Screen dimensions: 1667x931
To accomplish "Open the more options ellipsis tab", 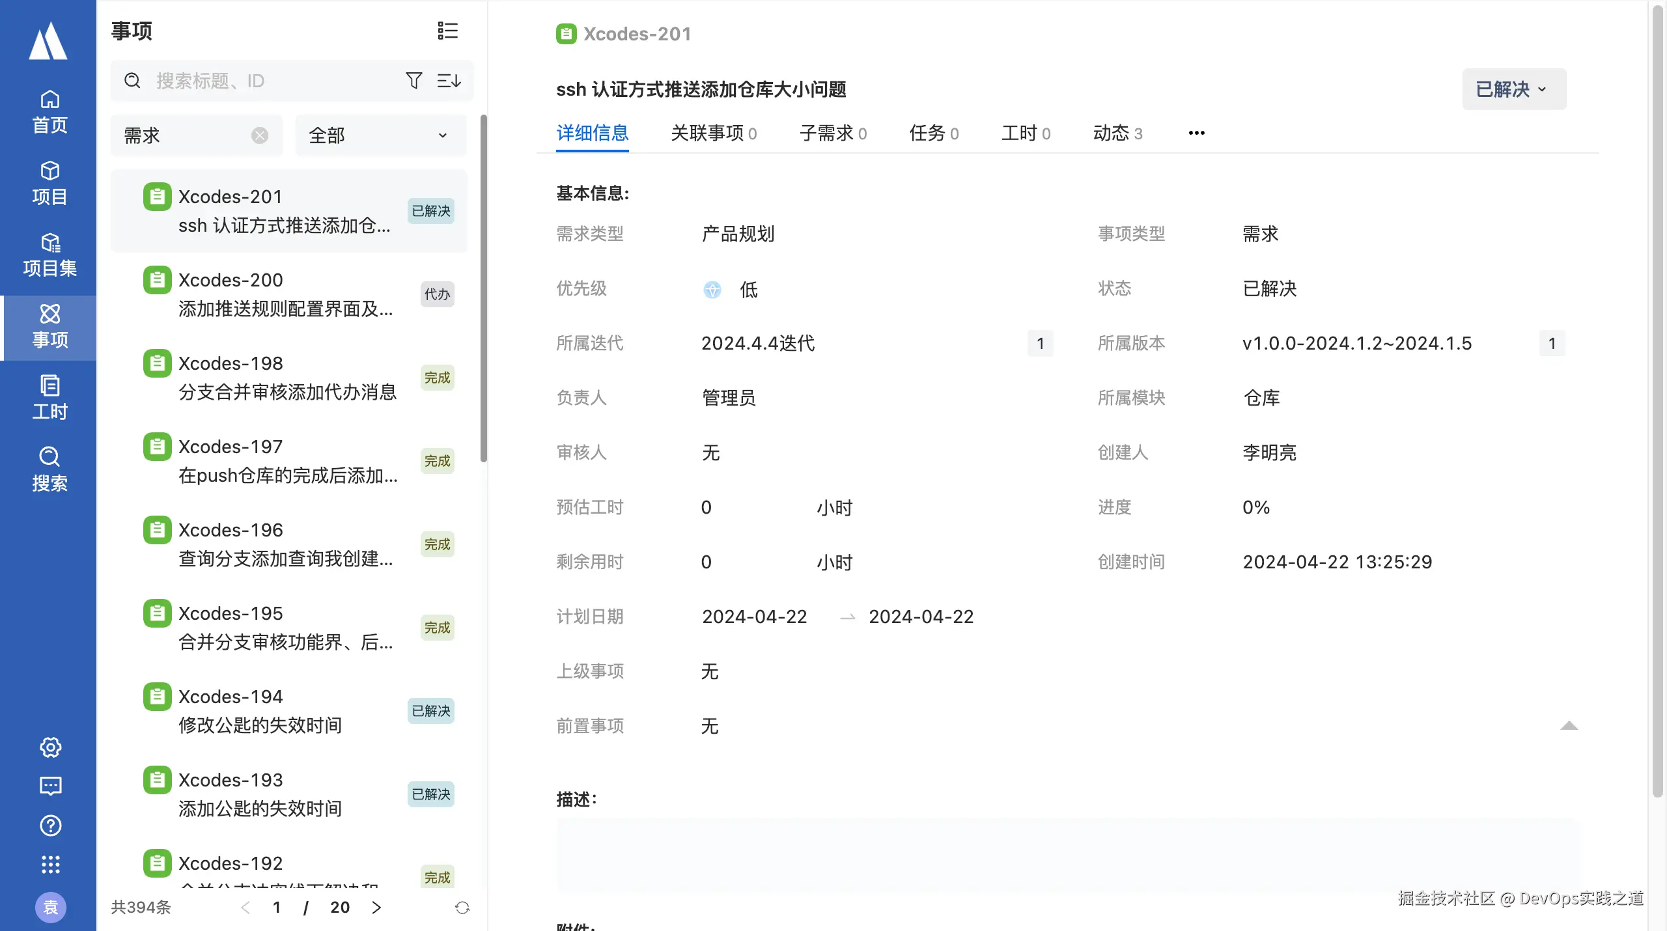I will click(1196, 133).
